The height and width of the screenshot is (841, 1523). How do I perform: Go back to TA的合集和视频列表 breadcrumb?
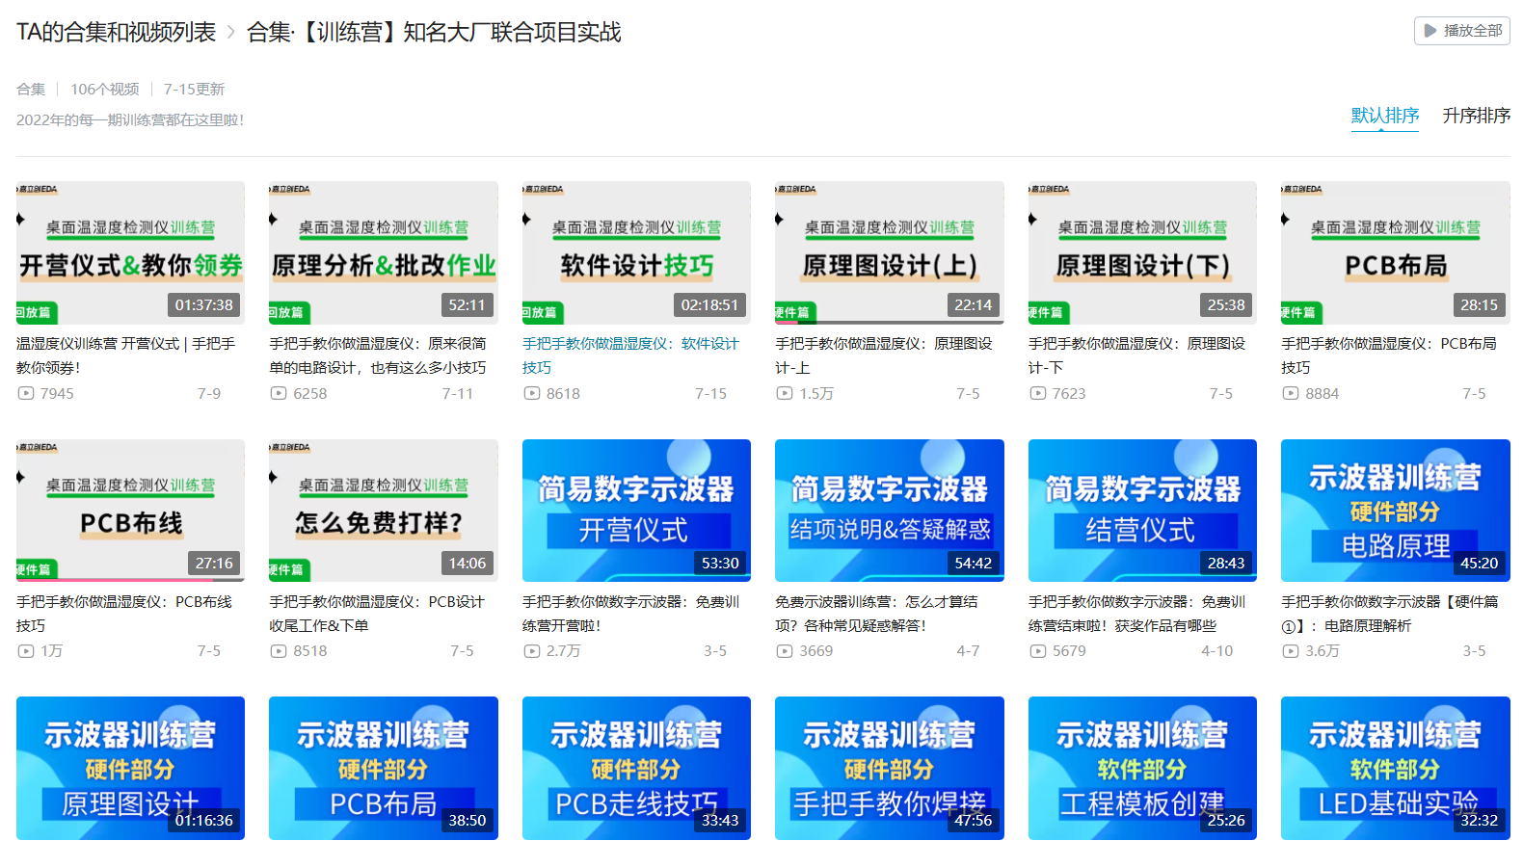pyautogui.click(x=116, y=32)
